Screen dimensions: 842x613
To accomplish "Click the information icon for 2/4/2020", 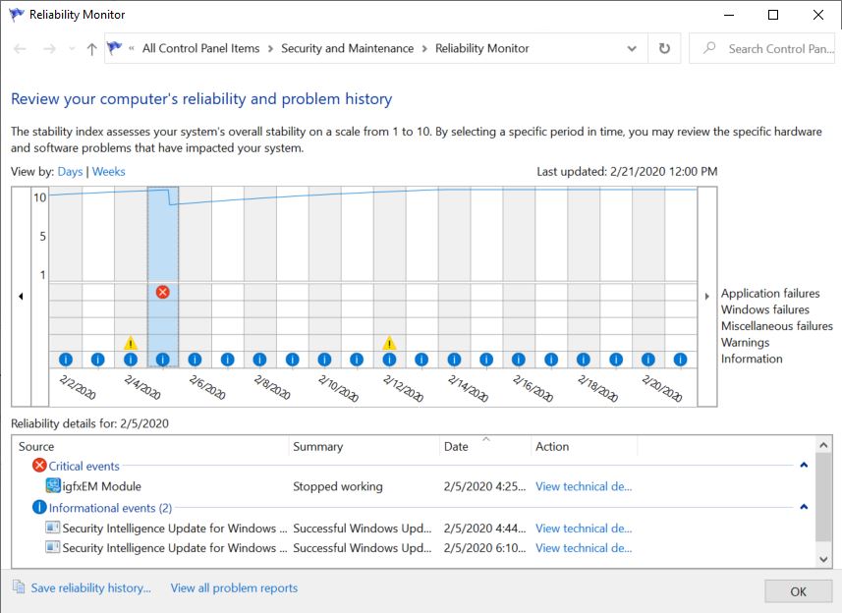I will tap(131, 360).
